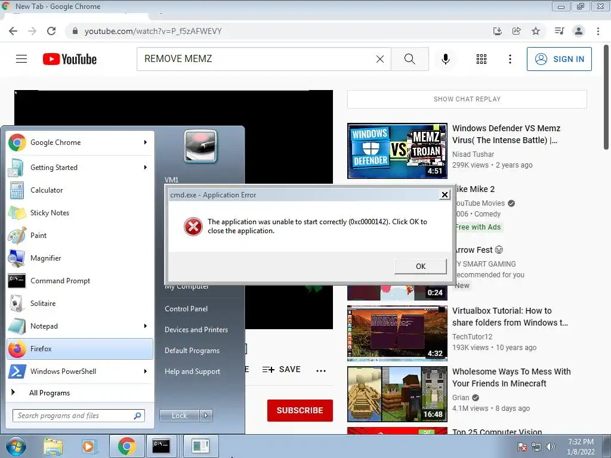Launch Paint from Start menu

pyautogui.click(x=80, y=235)
